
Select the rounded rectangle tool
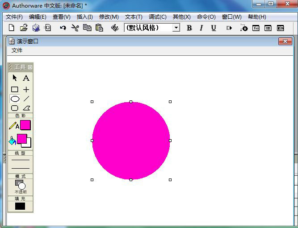coord(15,108)
